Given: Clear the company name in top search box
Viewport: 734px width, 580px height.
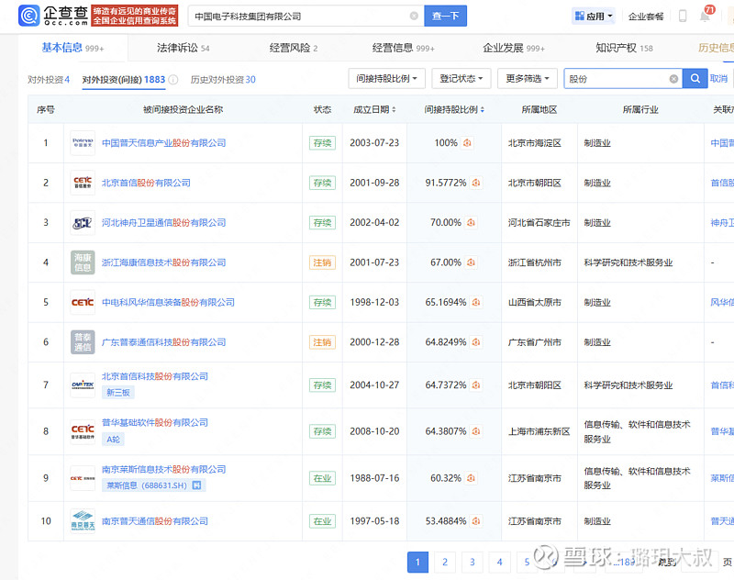Looking at the screenshot, I should coord(414,17).
